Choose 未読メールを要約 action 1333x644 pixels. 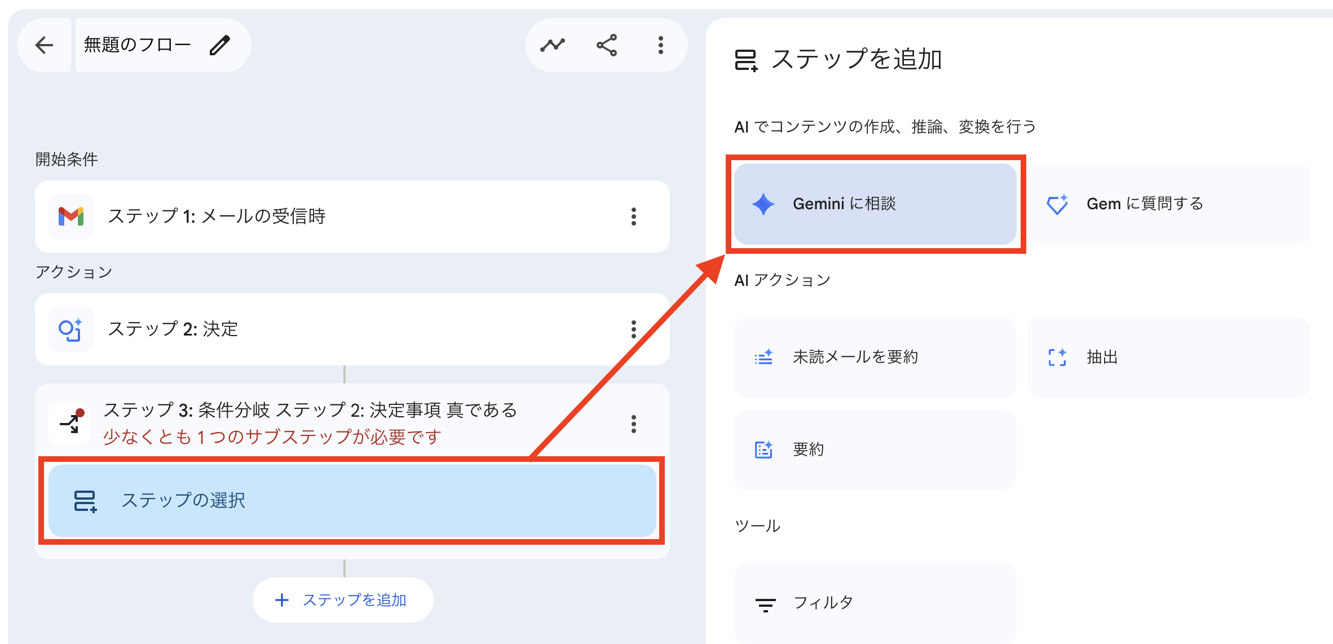(875, 358)
